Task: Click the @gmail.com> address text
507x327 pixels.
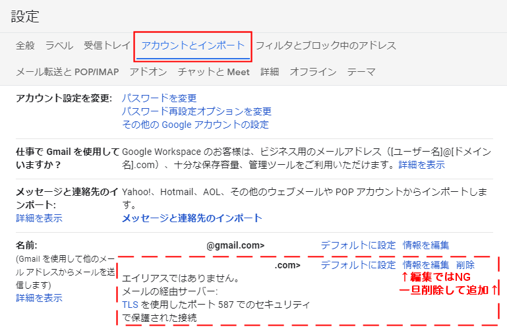Action: (235, 245)
